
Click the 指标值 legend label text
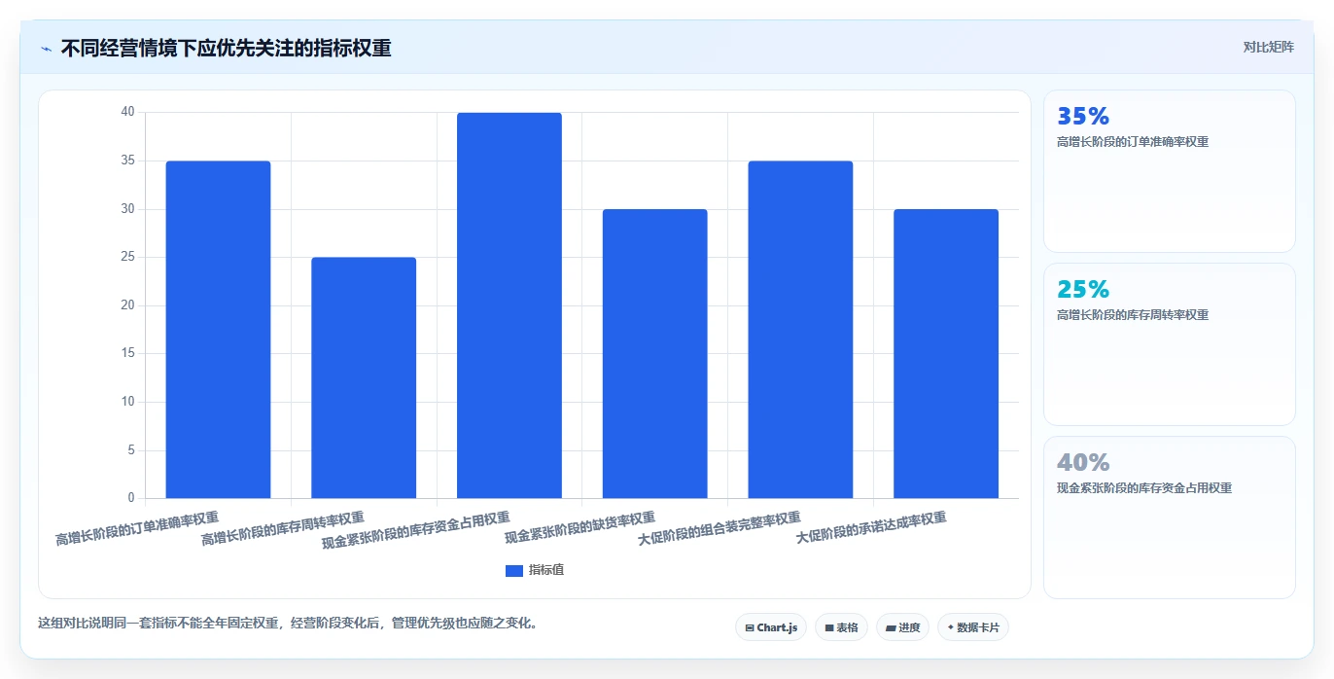coord(546,571)
